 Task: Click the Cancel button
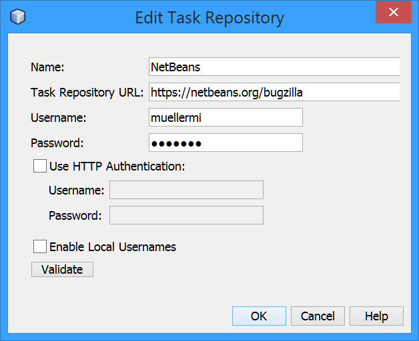tap(318, 316)
